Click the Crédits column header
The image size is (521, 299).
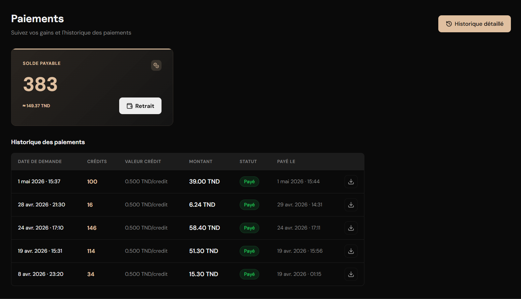pos(97,161)
